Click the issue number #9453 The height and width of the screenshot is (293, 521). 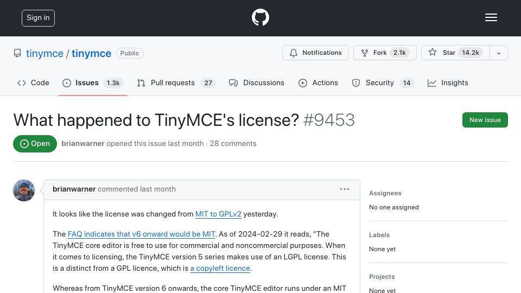click(x=329, y=120)
